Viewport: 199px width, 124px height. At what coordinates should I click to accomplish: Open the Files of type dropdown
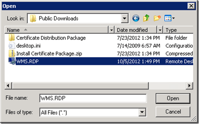(142, 113)
